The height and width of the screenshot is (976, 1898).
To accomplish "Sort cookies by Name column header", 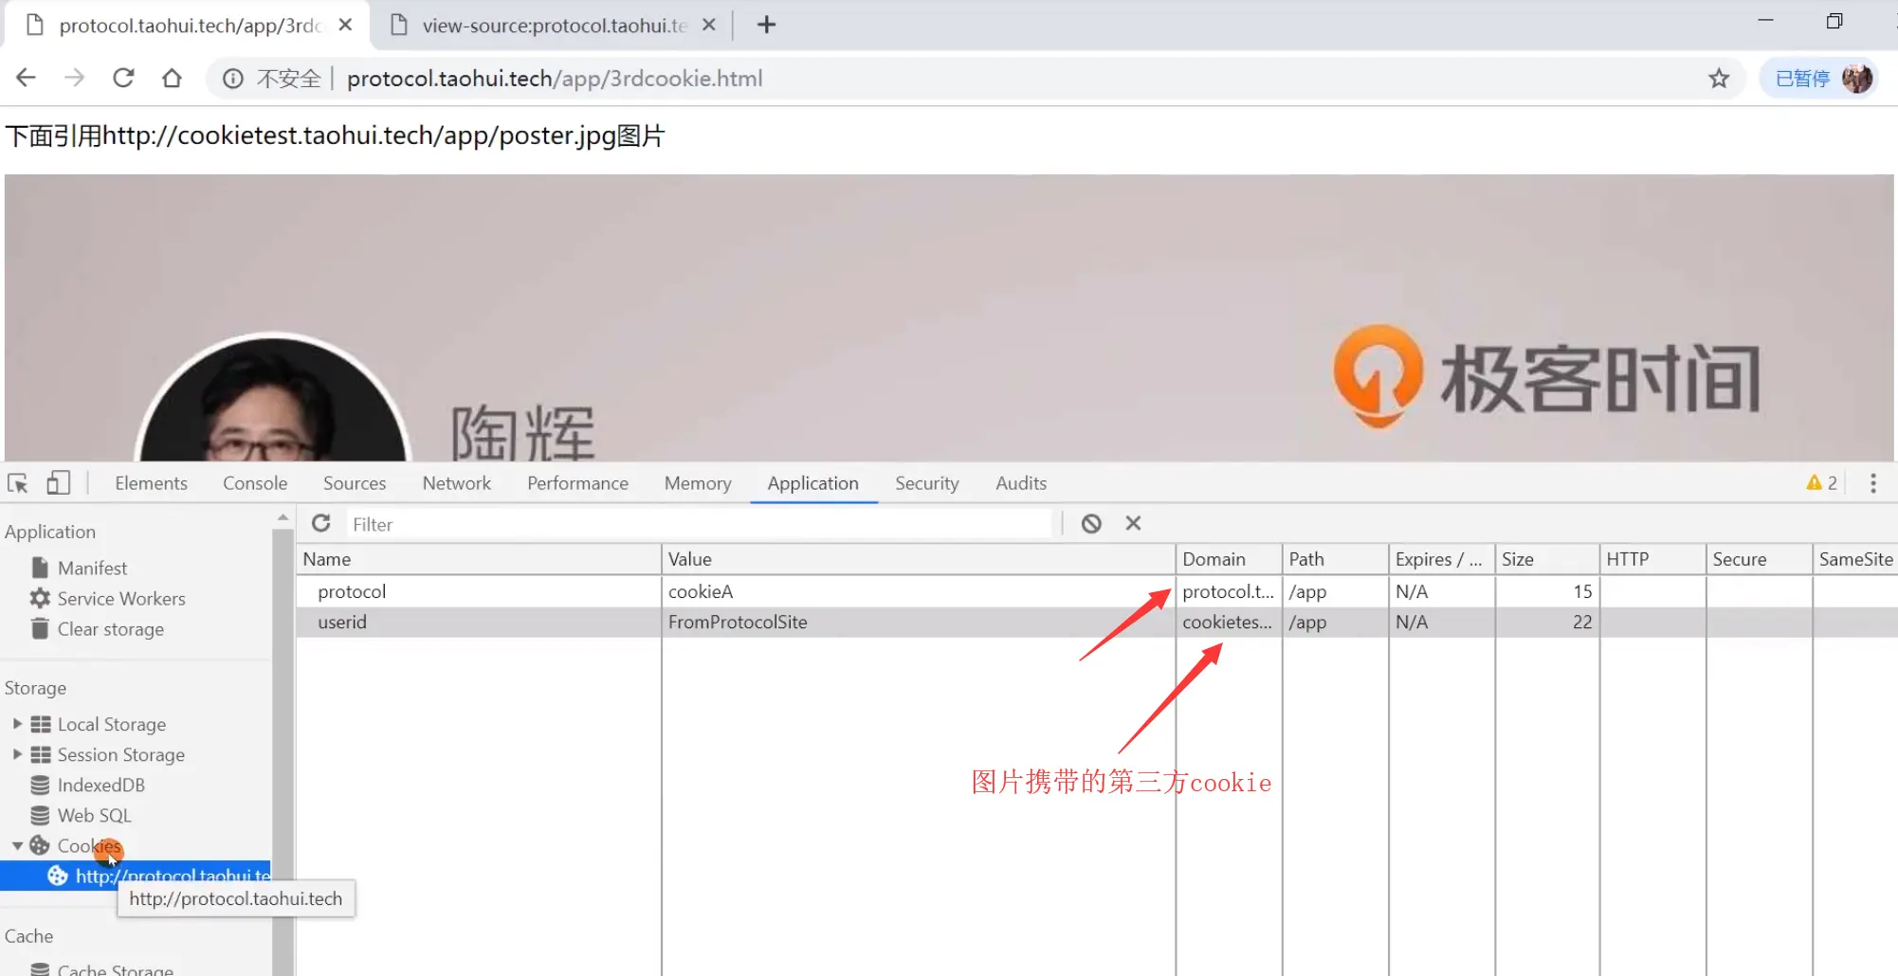I will (479, 559).
